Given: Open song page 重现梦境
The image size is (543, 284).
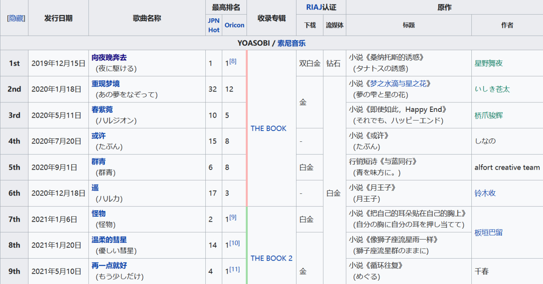Looking at the screenshot, I should pyautogui.click(x=106, y=84).
